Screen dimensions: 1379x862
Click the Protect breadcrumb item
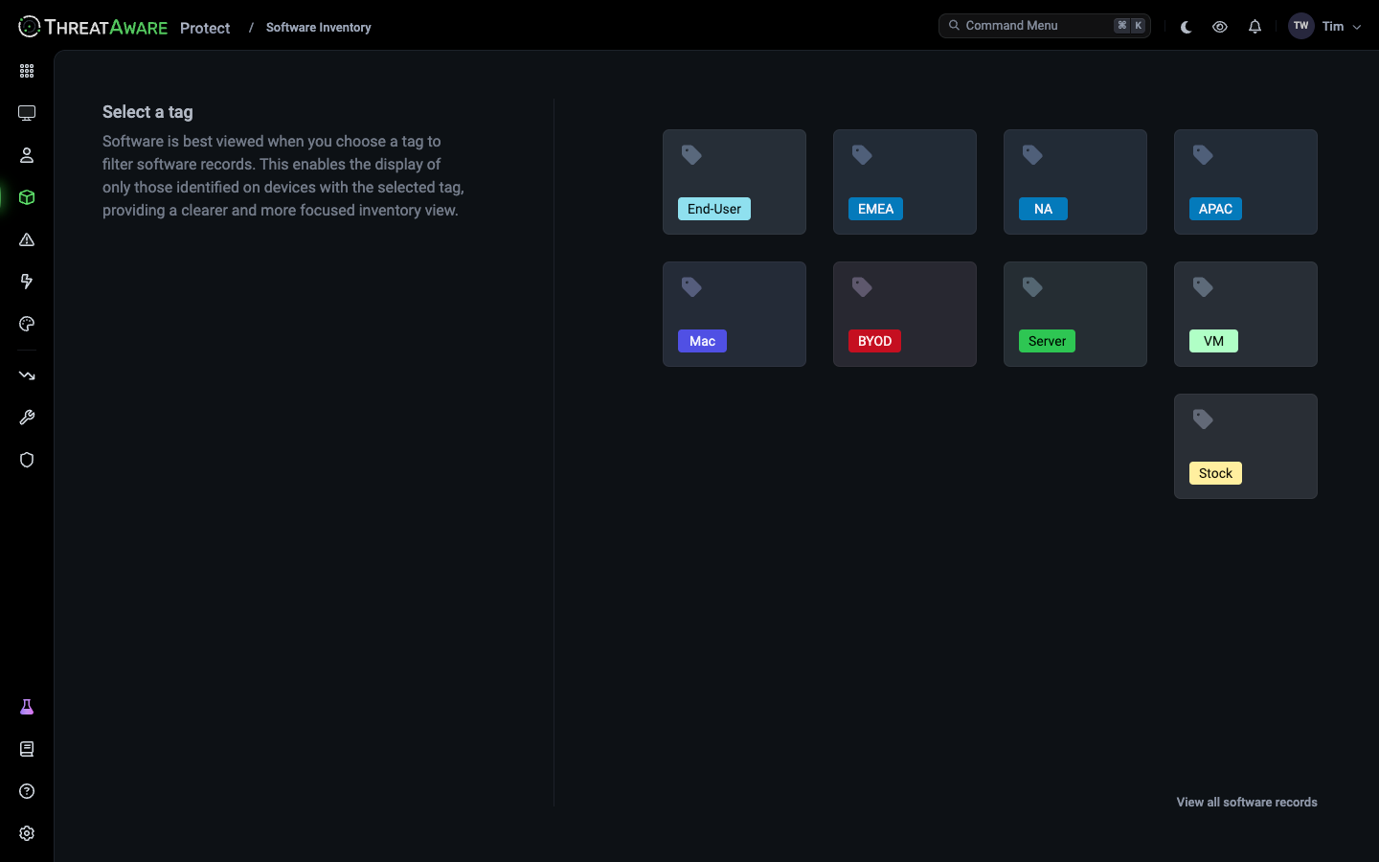point(205,28)
